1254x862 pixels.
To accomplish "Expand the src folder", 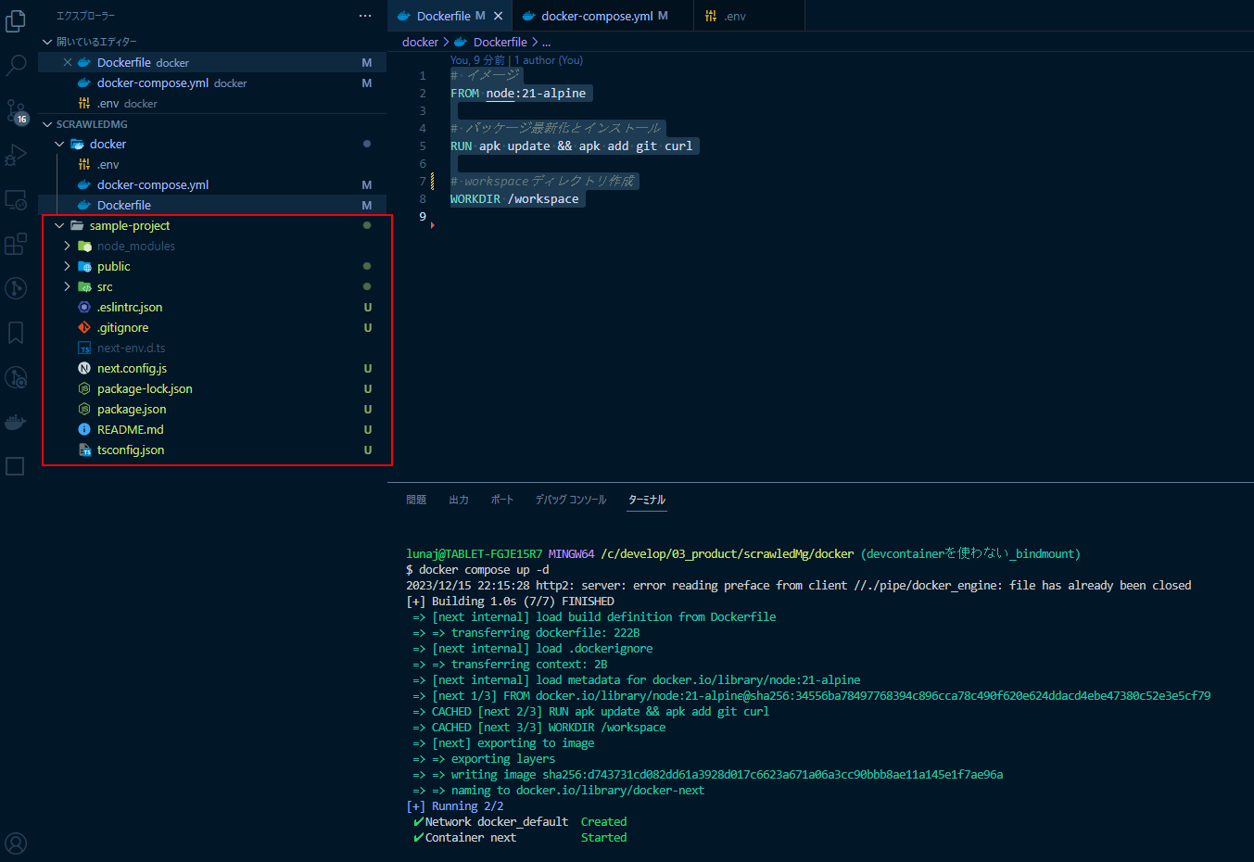I will pyautogui.click(x=67, y=286).
